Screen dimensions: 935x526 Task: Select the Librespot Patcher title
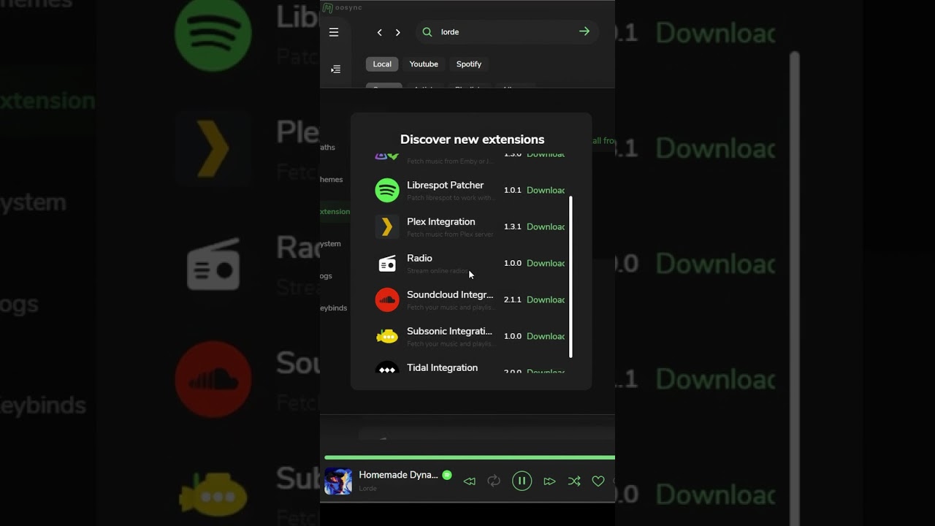pos(445,186)
